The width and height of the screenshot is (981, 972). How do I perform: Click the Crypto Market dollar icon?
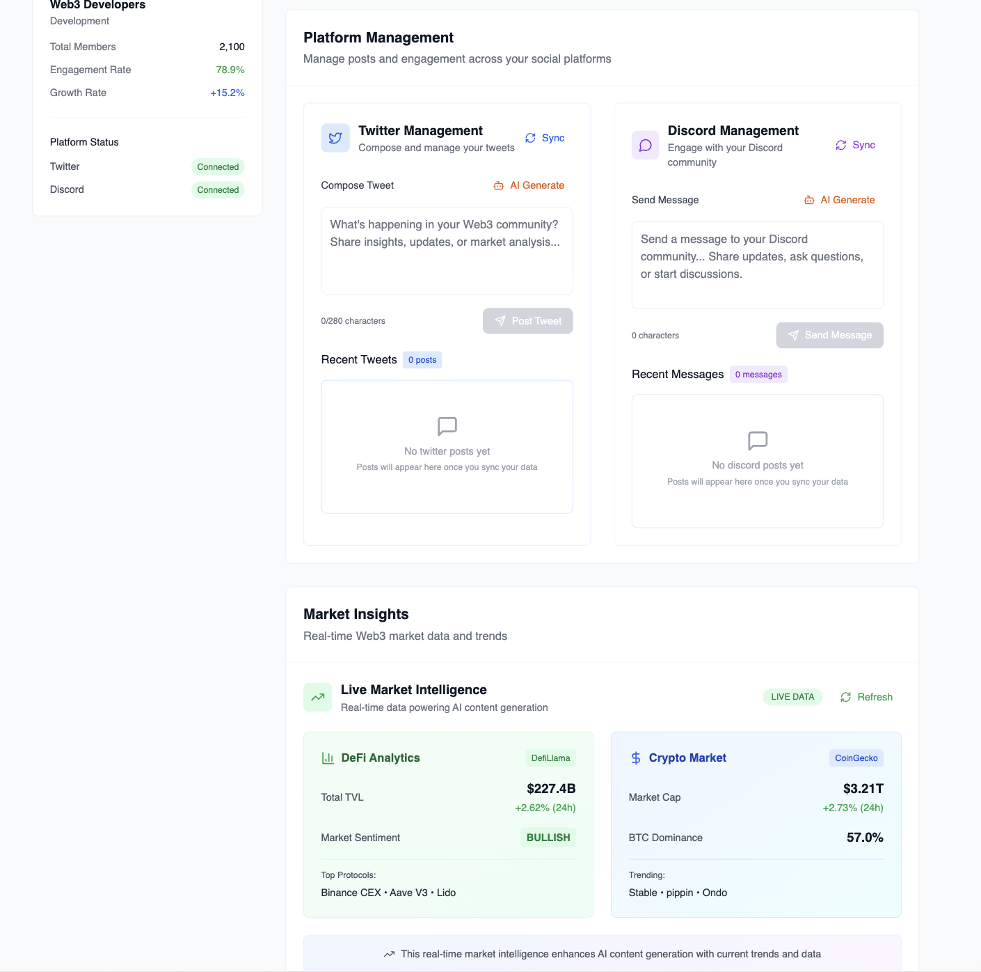[x=635, y=758]
